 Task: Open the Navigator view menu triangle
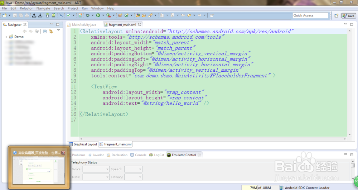click(58, 30)
